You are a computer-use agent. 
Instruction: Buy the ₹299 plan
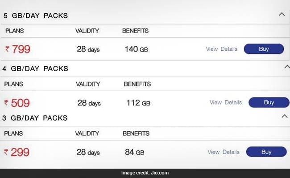(266, 152)
